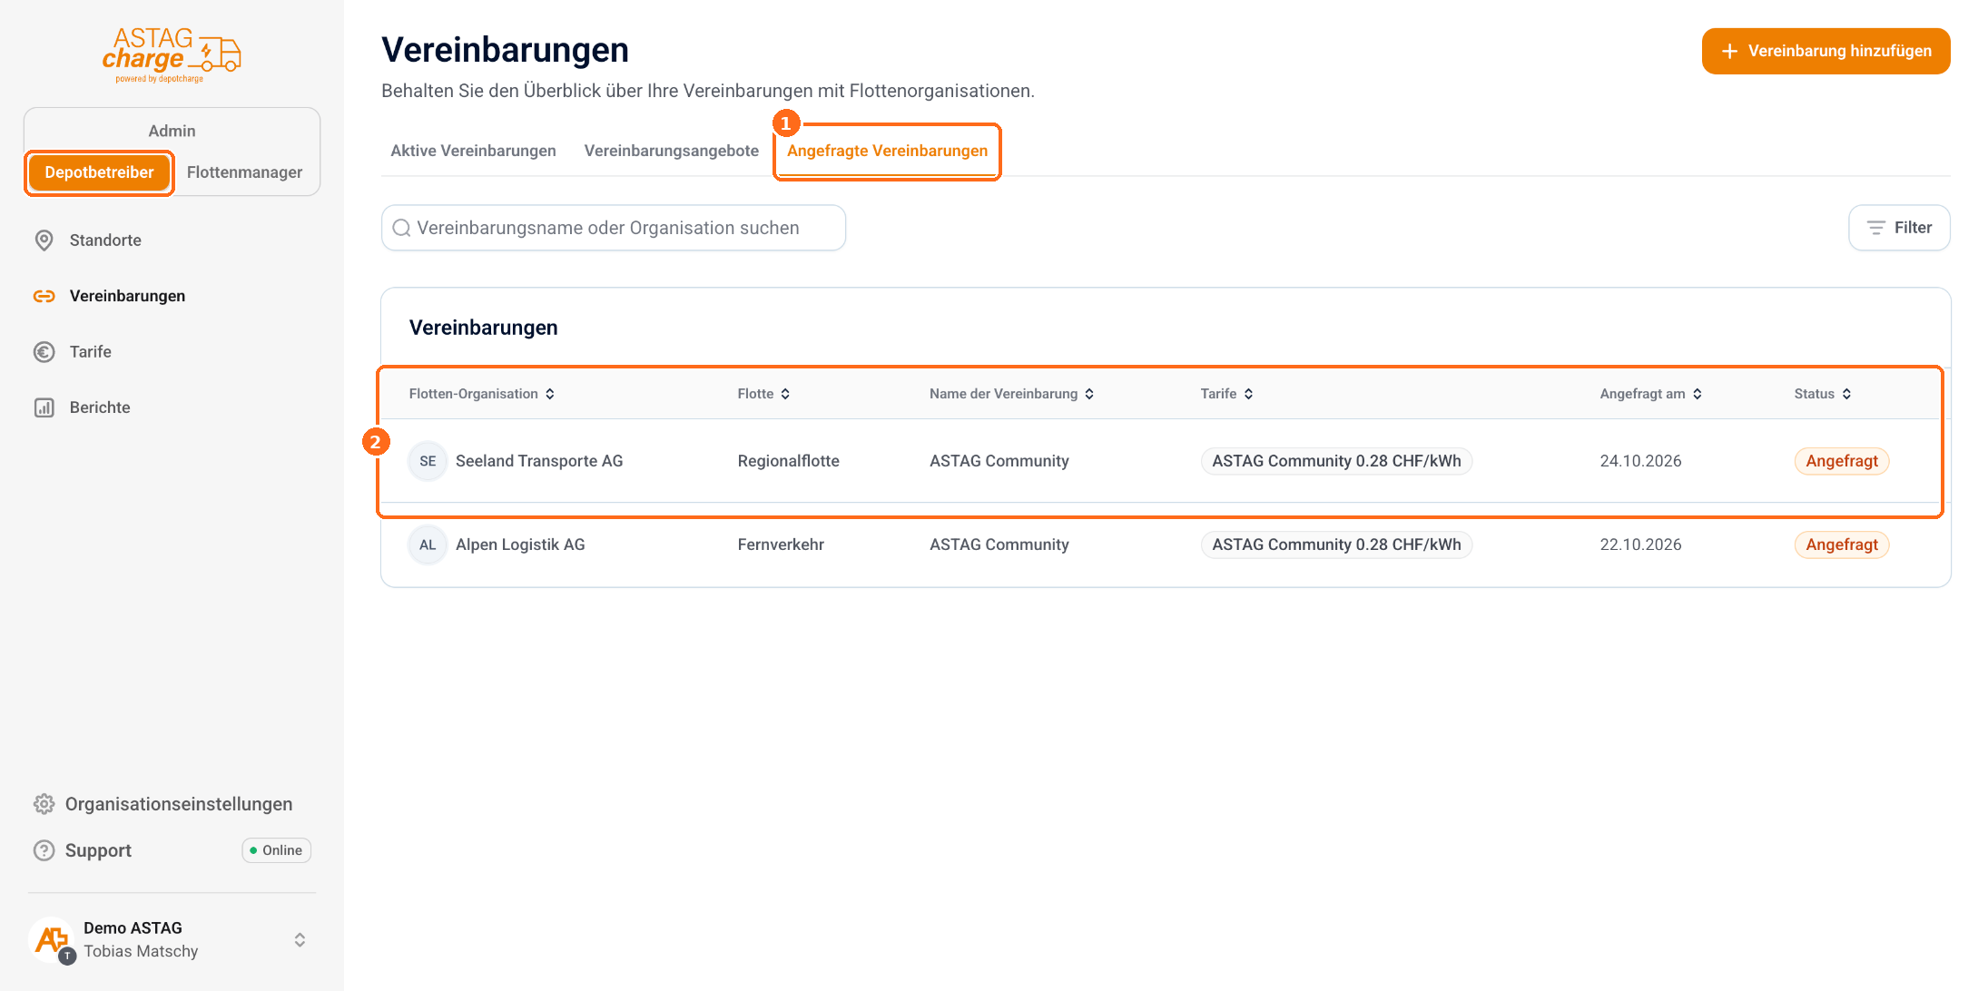
Task: Sort by Name der Vereinbarung arrows
Action: 1089,394
